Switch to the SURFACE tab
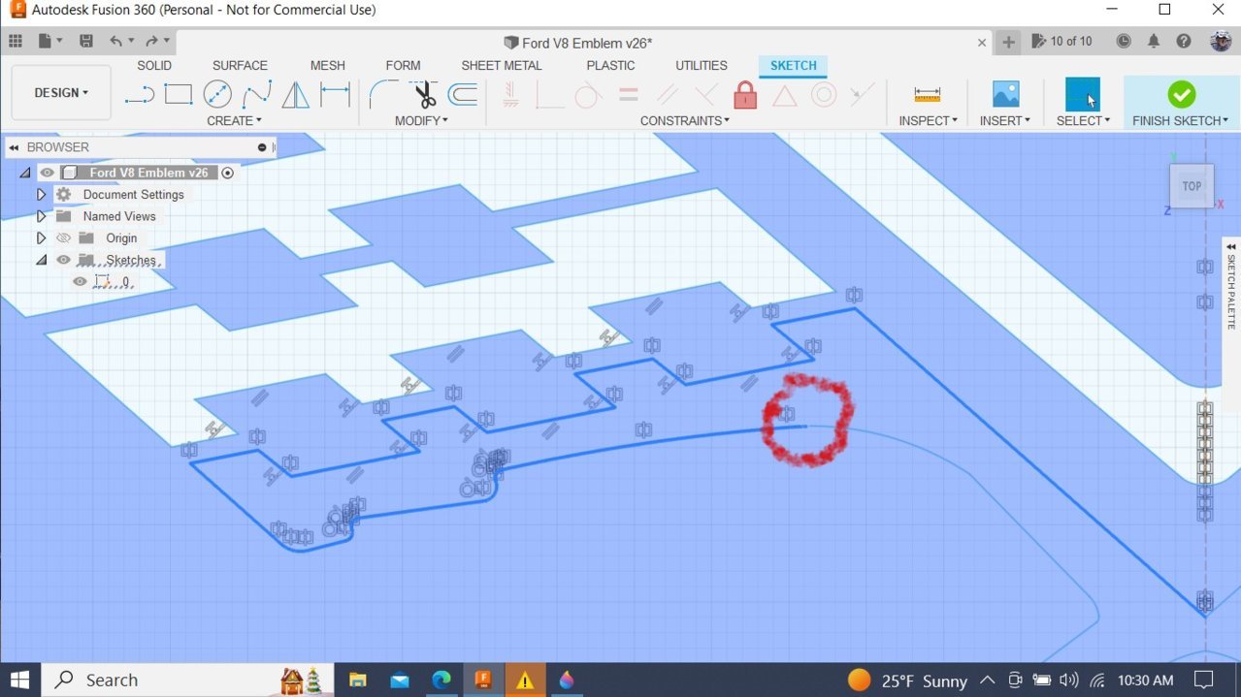This screenshot has height=697, width=1241. pos(240,66)
